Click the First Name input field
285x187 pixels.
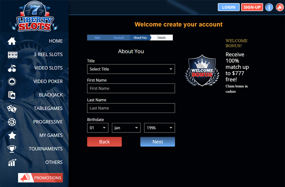point(131,88)
